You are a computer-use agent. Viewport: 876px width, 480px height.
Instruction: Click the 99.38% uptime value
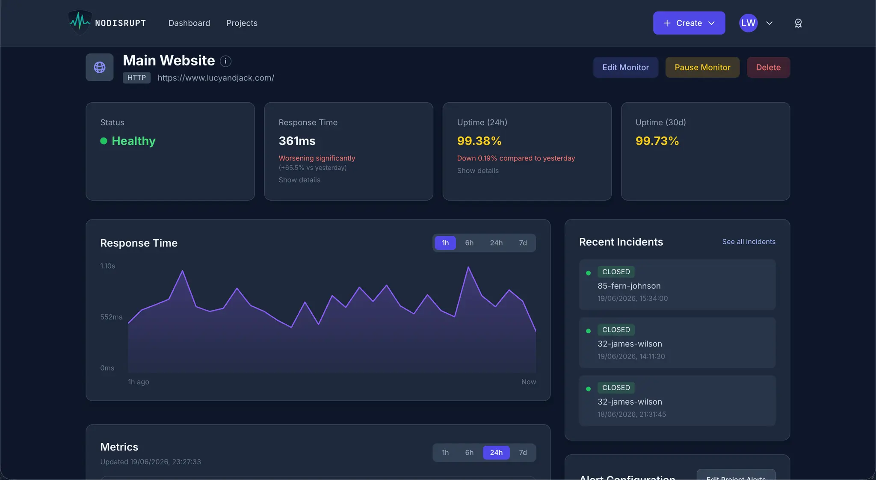tap(479, 141)
